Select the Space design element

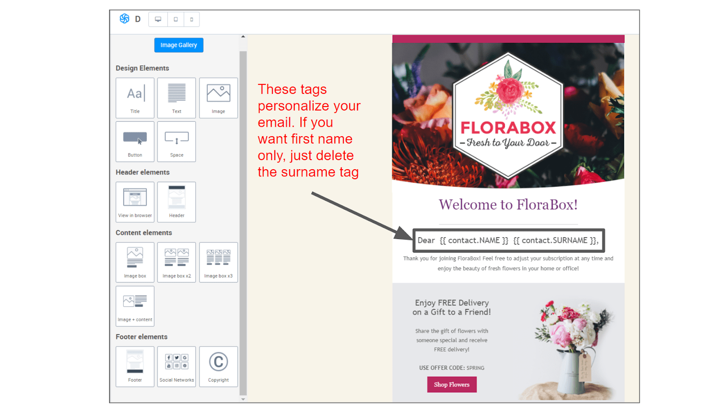click(176, 142)
